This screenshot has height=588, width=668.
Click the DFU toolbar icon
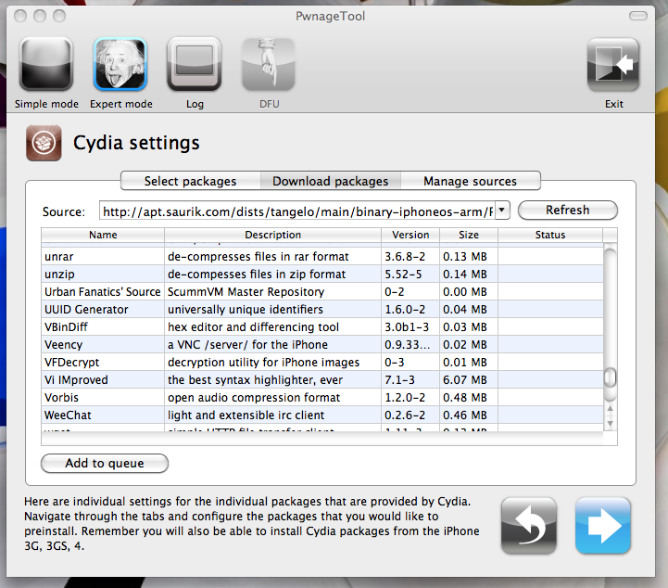[269, 64]
